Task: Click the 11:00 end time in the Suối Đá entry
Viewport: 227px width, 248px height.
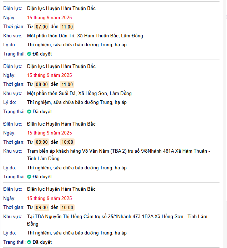Action: click(x=67, y=84)
